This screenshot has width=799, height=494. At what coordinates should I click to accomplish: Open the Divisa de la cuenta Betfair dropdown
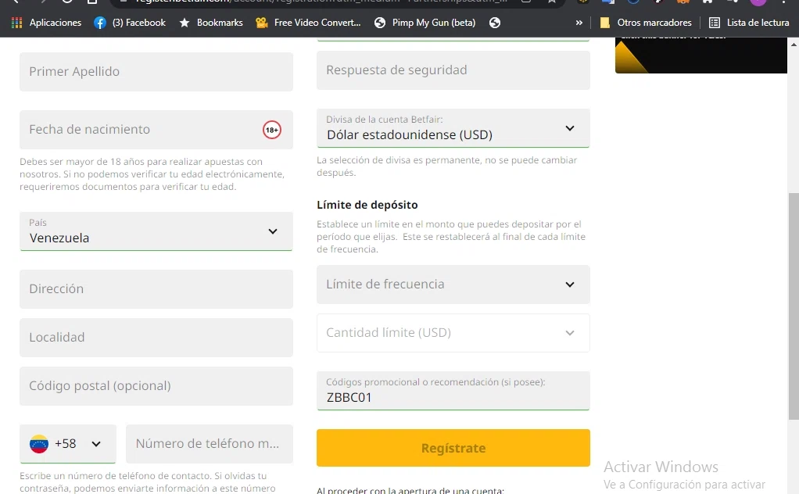(453, 128)
